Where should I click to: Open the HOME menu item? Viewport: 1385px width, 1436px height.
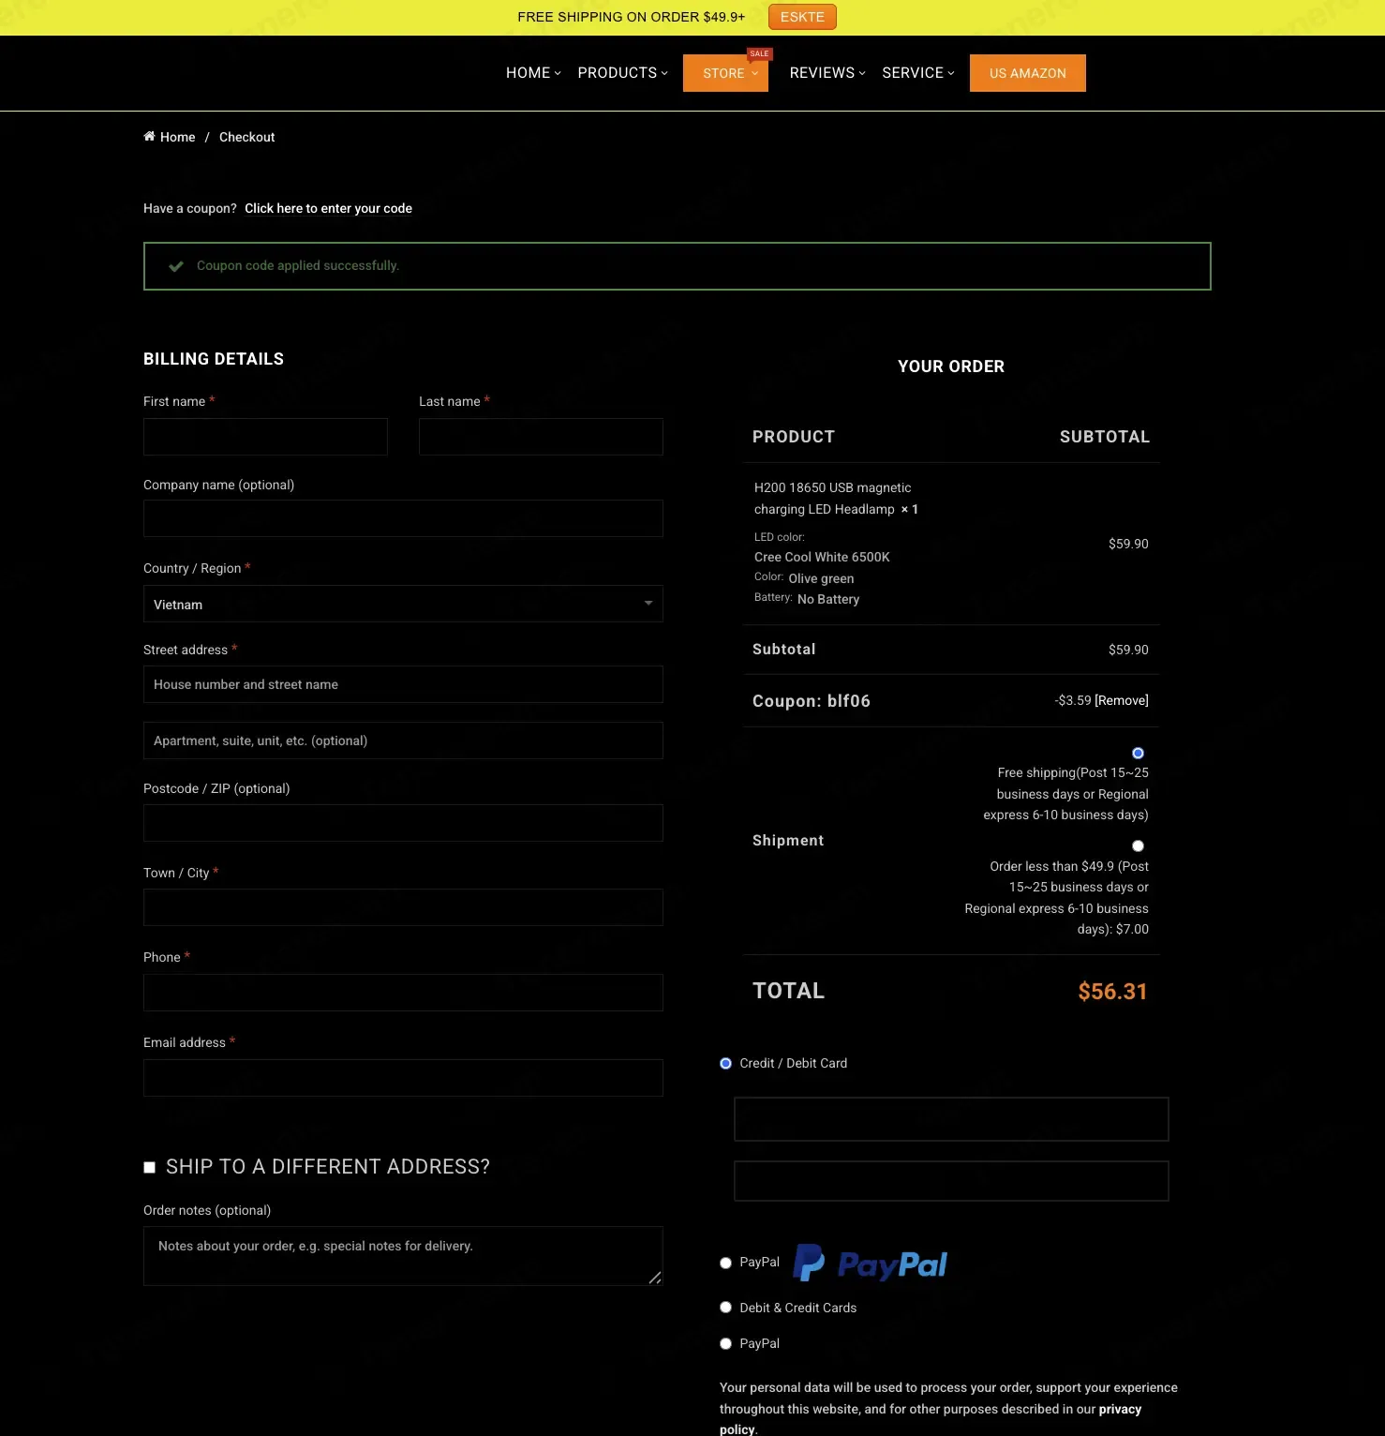coord(533,73)
